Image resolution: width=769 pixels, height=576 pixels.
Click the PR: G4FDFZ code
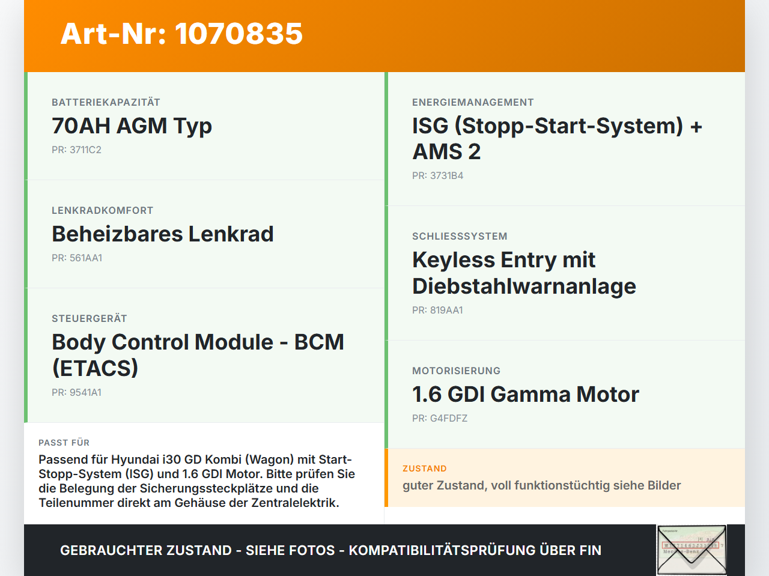pyautogui.click(x=440, y=419)
